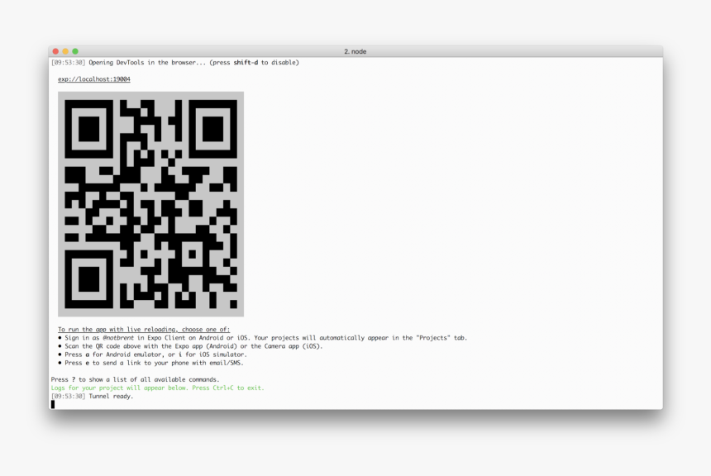Screen dimensions: 711x476
Task: Click 'Press e to send a link' line
Action: [x=150, y=363]
